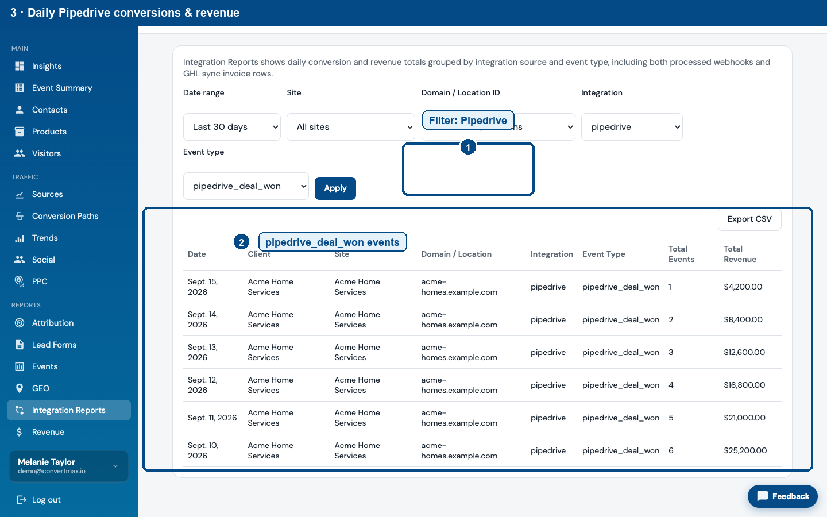Select the Conversion Paths icon
The width and height of the screenshot is (827, 517).
click(x=20, y=216)
